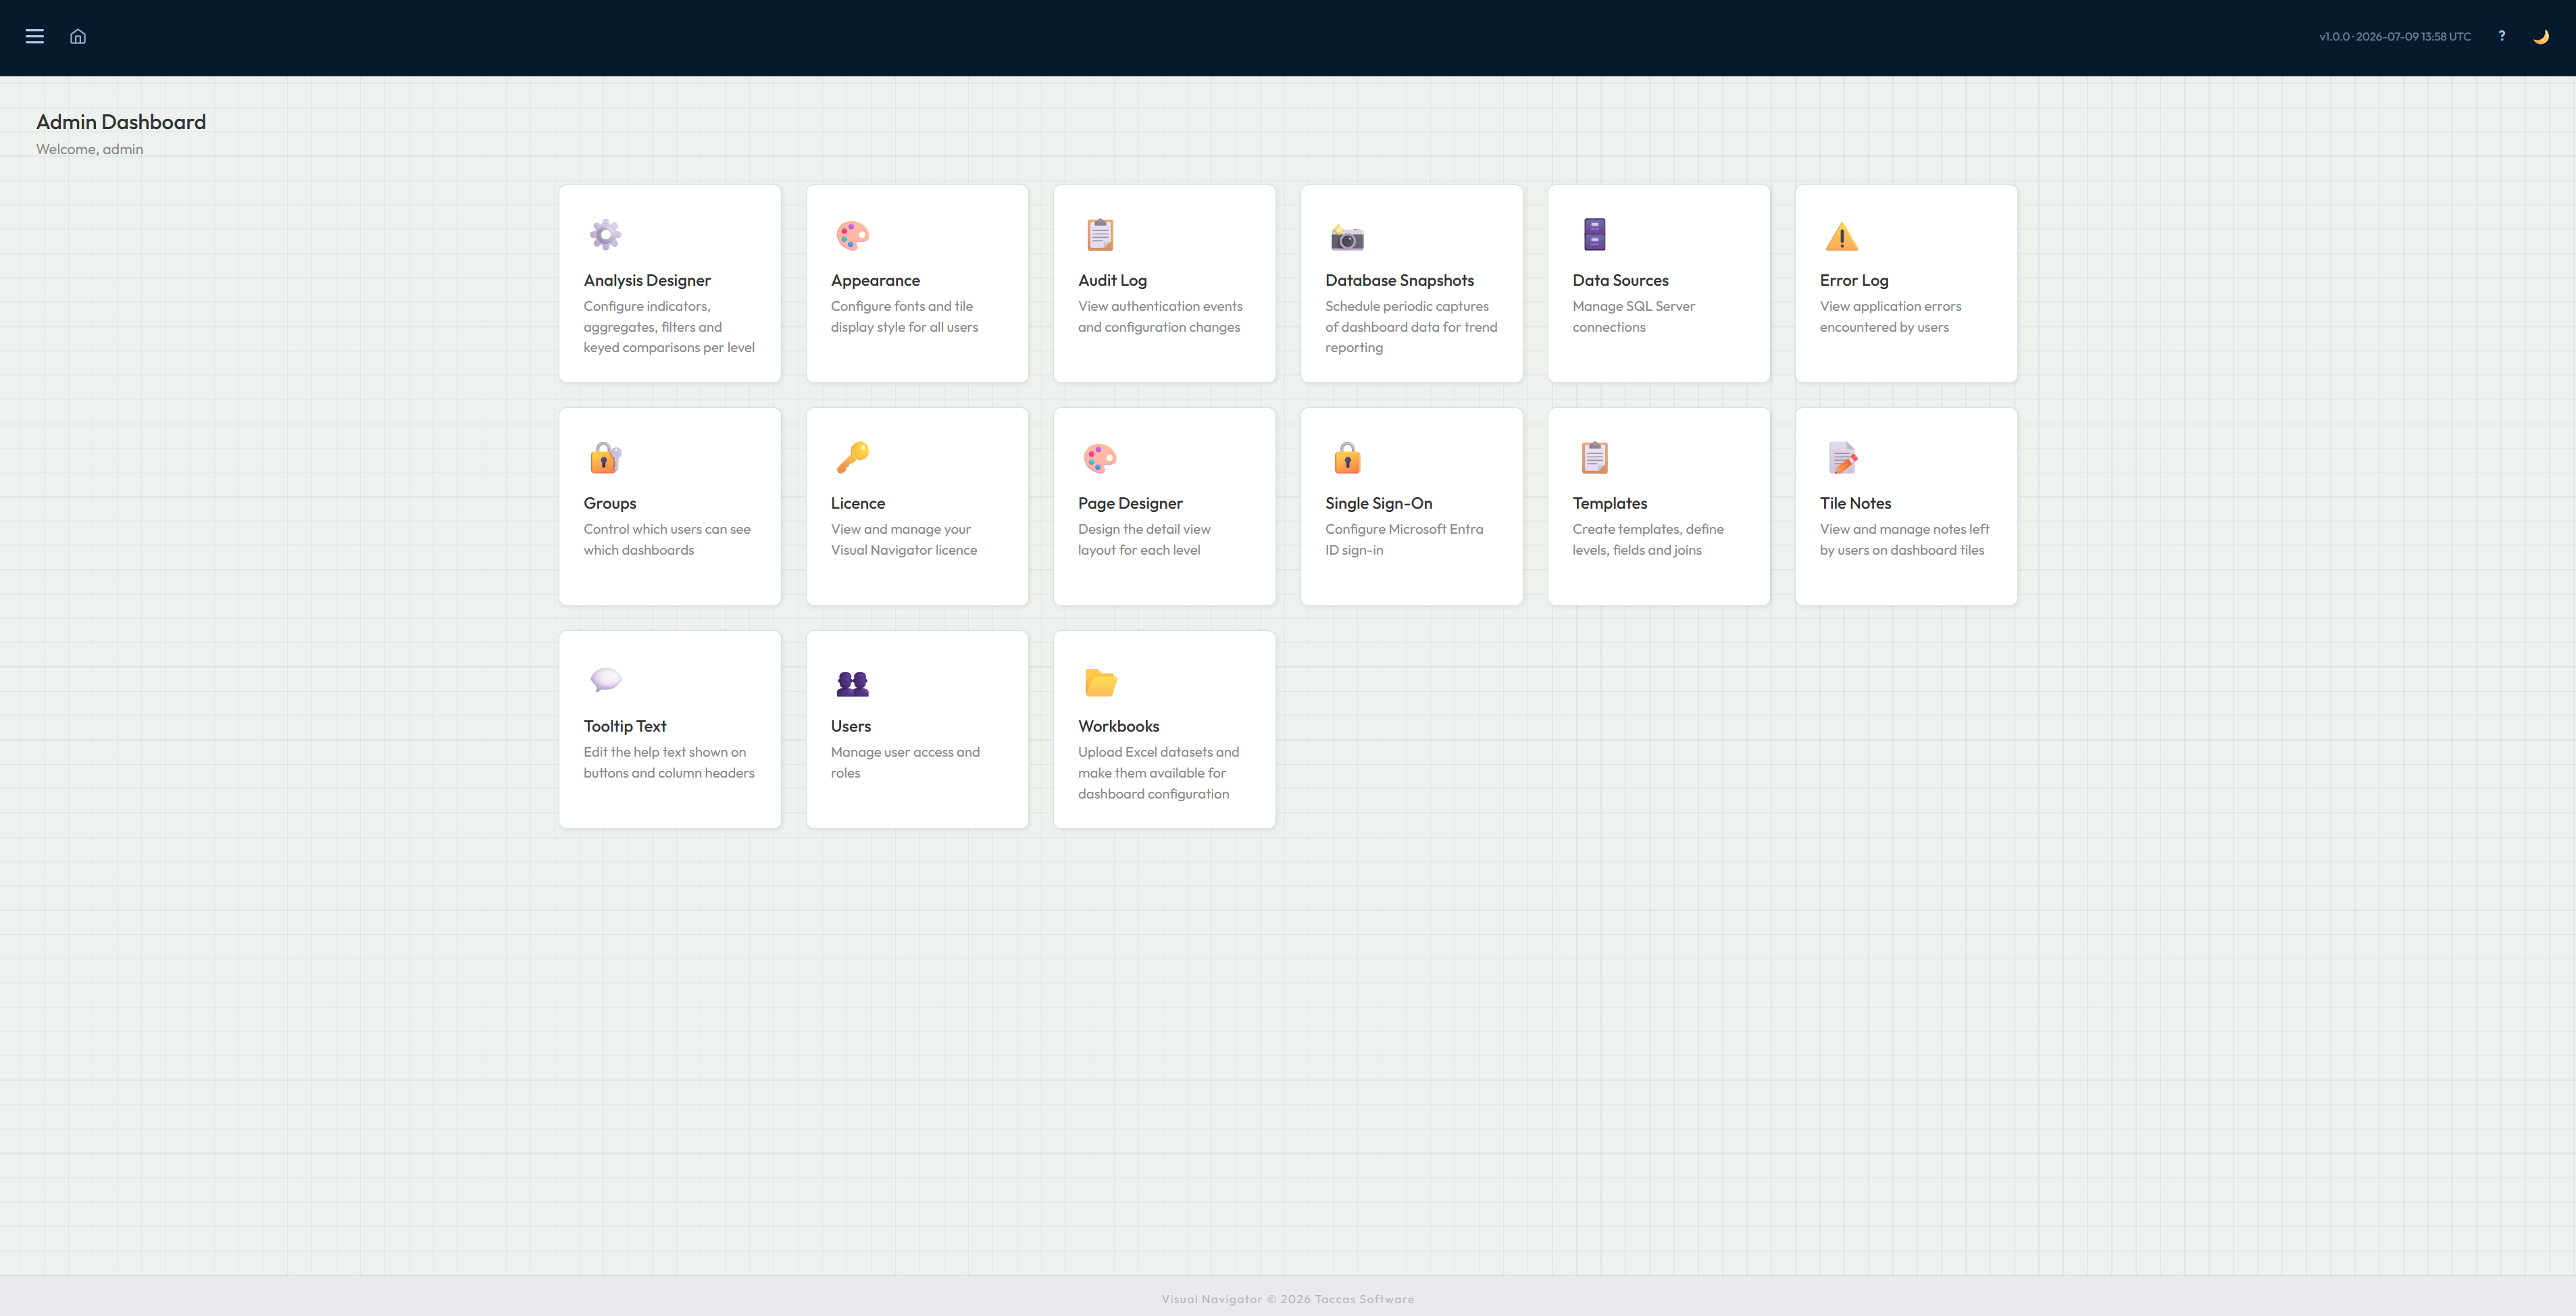This screenshot has height=1316, width=2576.
Task: Open the Tile Notes card
Action: coord(1906,506)
